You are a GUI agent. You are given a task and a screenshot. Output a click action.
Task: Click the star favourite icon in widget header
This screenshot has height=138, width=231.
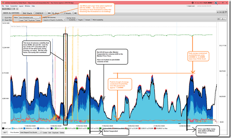coord(218,12)
